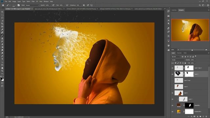The width and height of the screenshot is (210, 118).
Task: Select the Horizontal Type tool
Action: click(x=2, y=59)
